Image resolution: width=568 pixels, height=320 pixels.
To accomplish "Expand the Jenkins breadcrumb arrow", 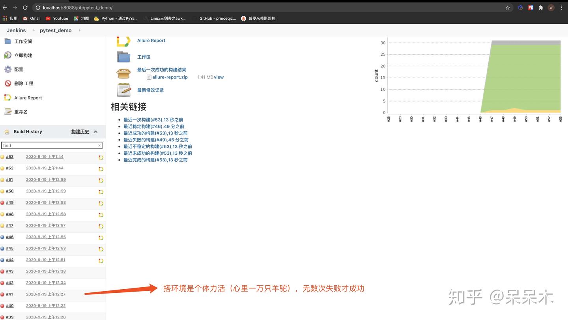I will click(34, 30).
